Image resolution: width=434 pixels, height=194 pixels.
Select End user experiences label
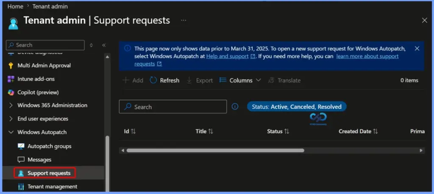(43, 119)
